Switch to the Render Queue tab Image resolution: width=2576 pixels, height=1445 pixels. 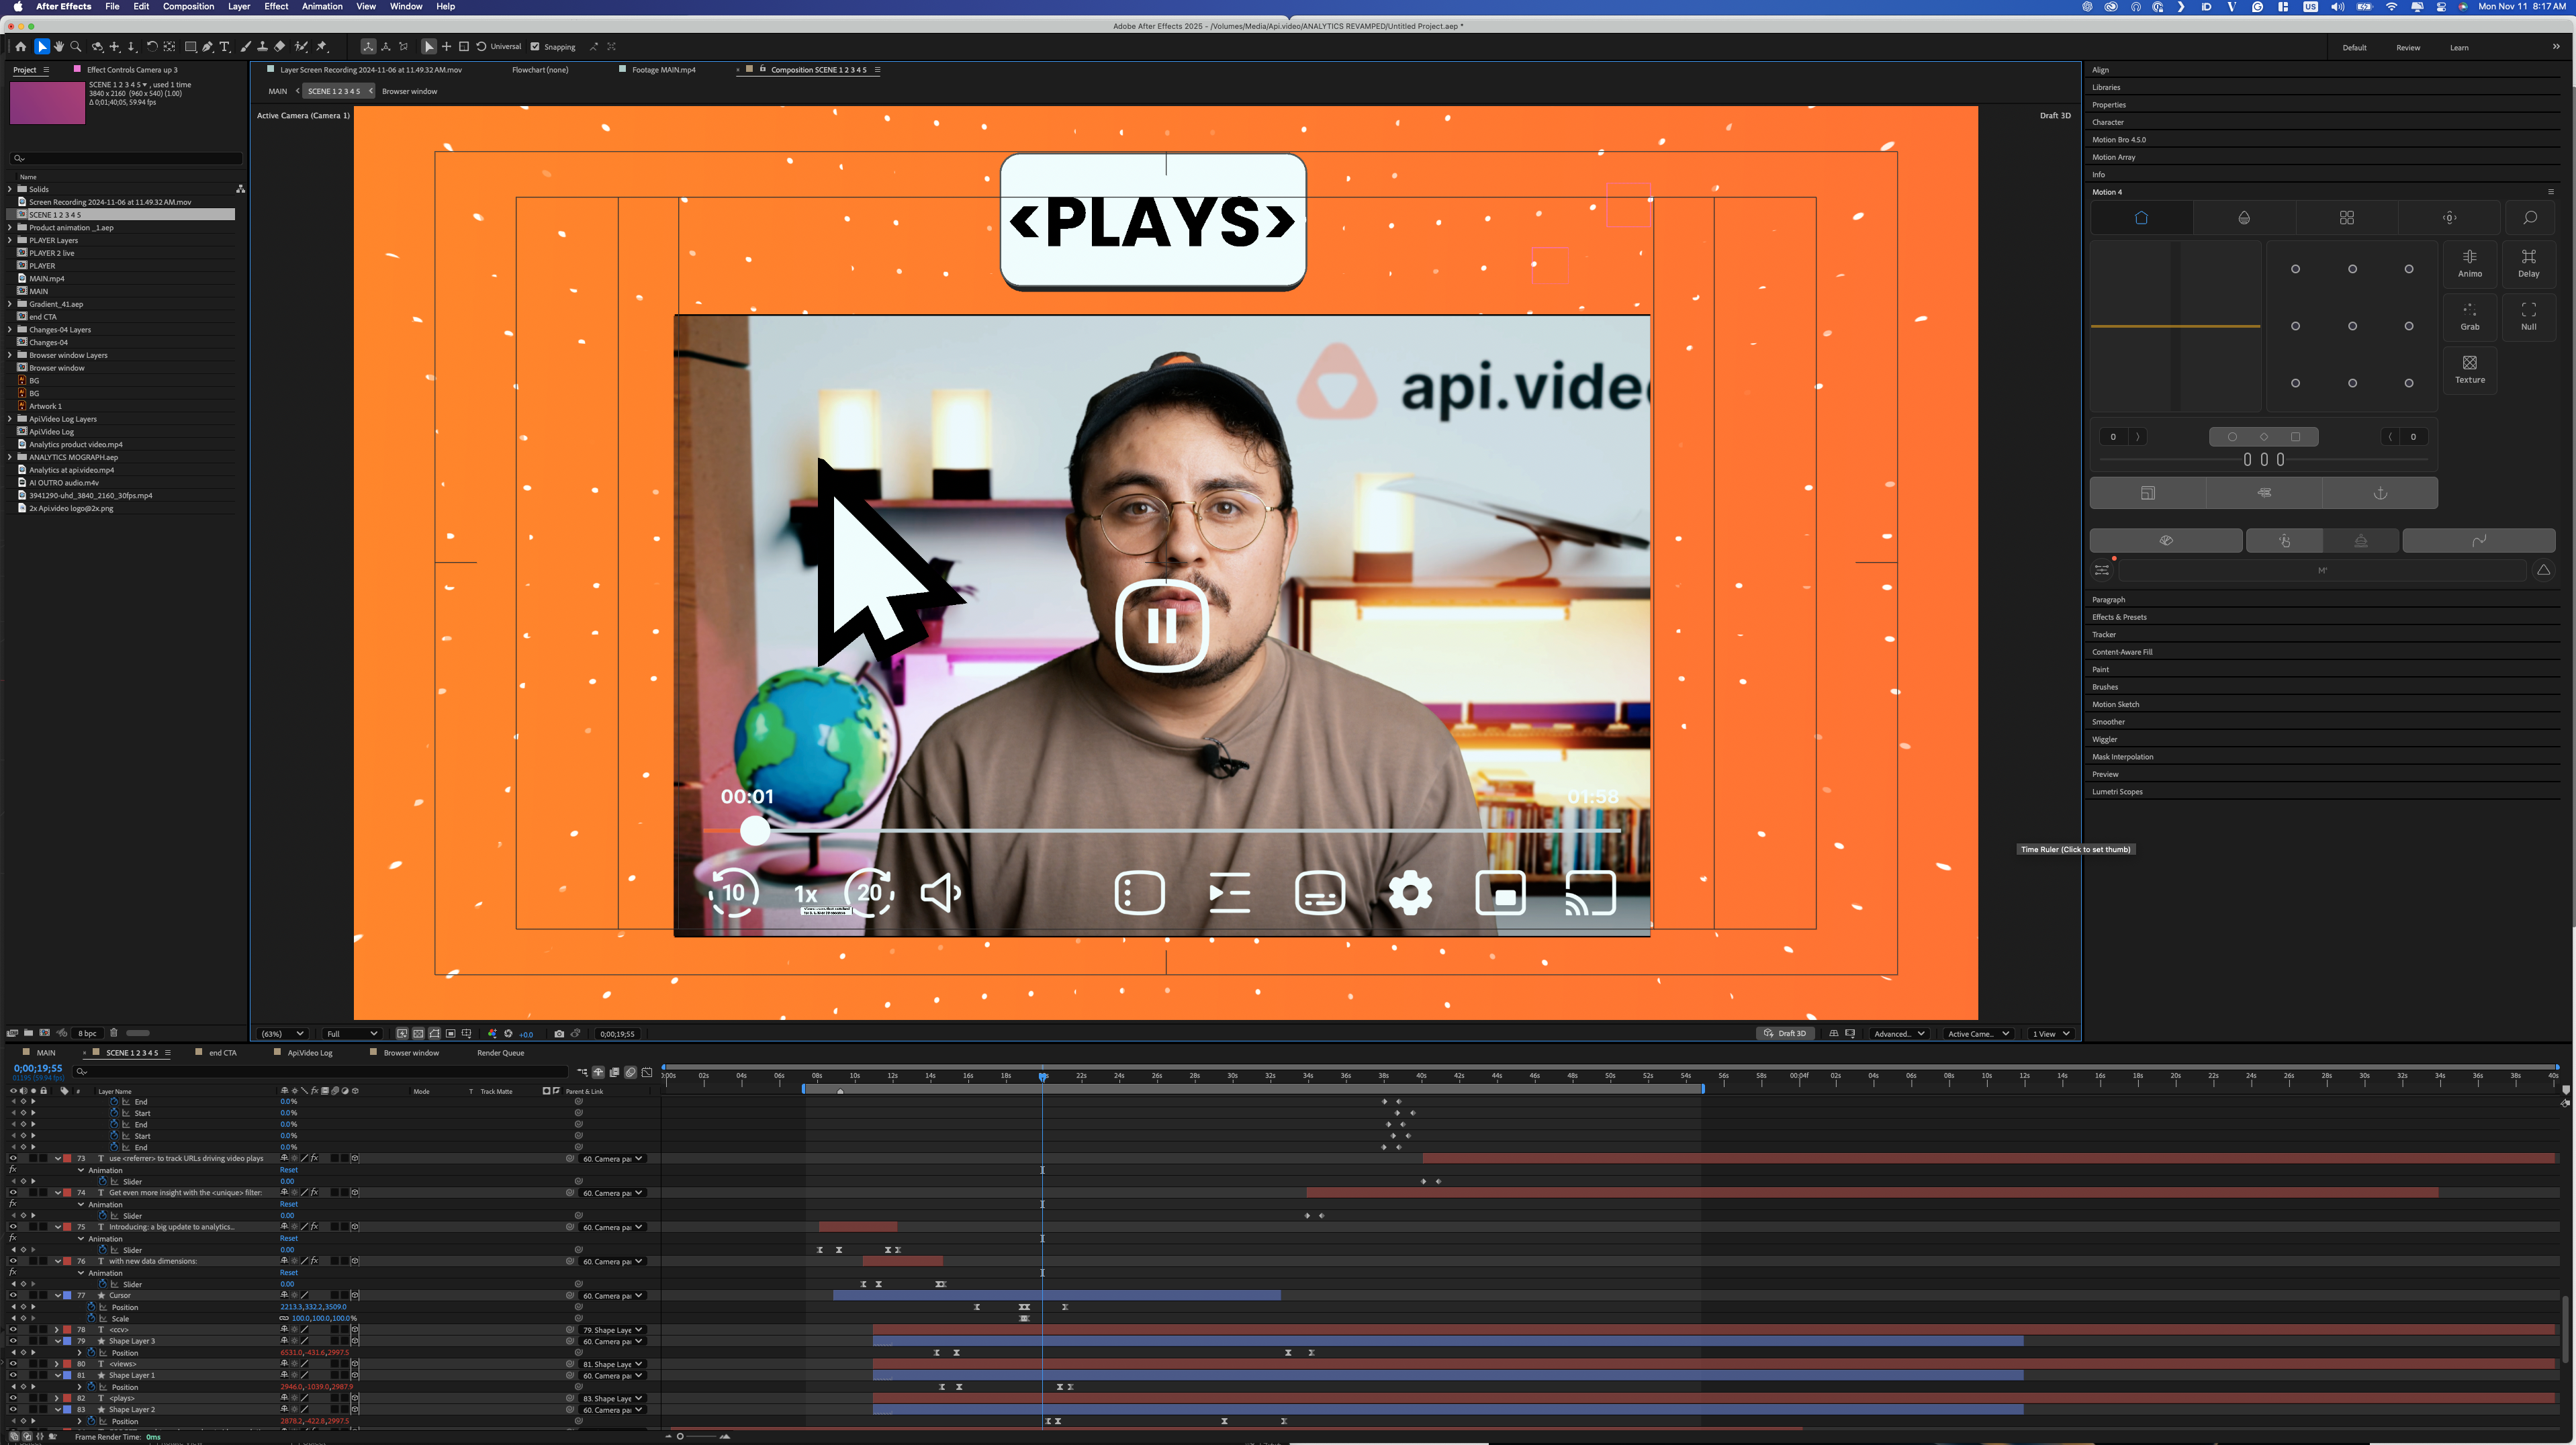pos(500,1053)
